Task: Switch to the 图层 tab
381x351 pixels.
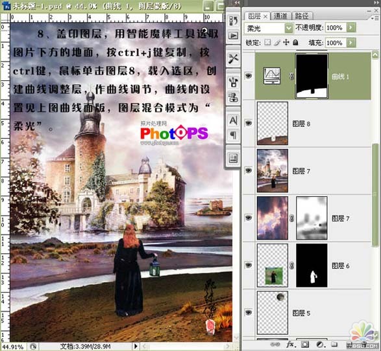Action: [254, 16]
